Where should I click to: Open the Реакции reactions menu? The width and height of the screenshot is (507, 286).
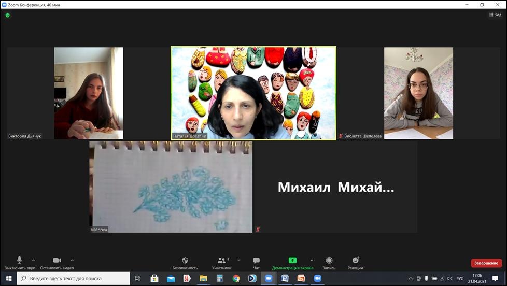[x=355, y=263]
